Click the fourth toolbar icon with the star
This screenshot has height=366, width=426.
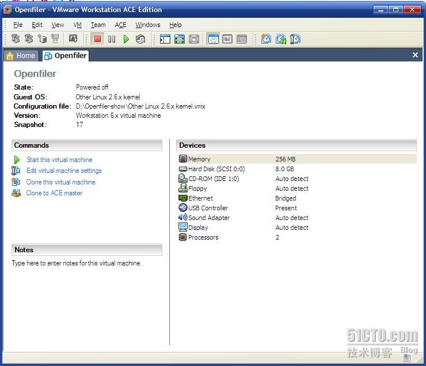point(55,38)
